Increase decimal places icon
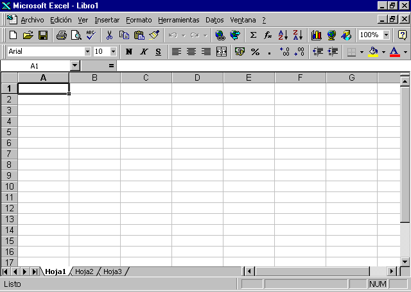The image size is (411, 292). tap(284, 51)
